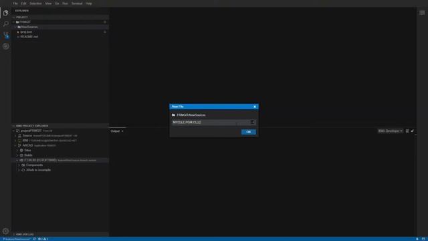Collapse the project root node in IBM i Project Explorer
The image size is (428, 241).
coord(13,131)
